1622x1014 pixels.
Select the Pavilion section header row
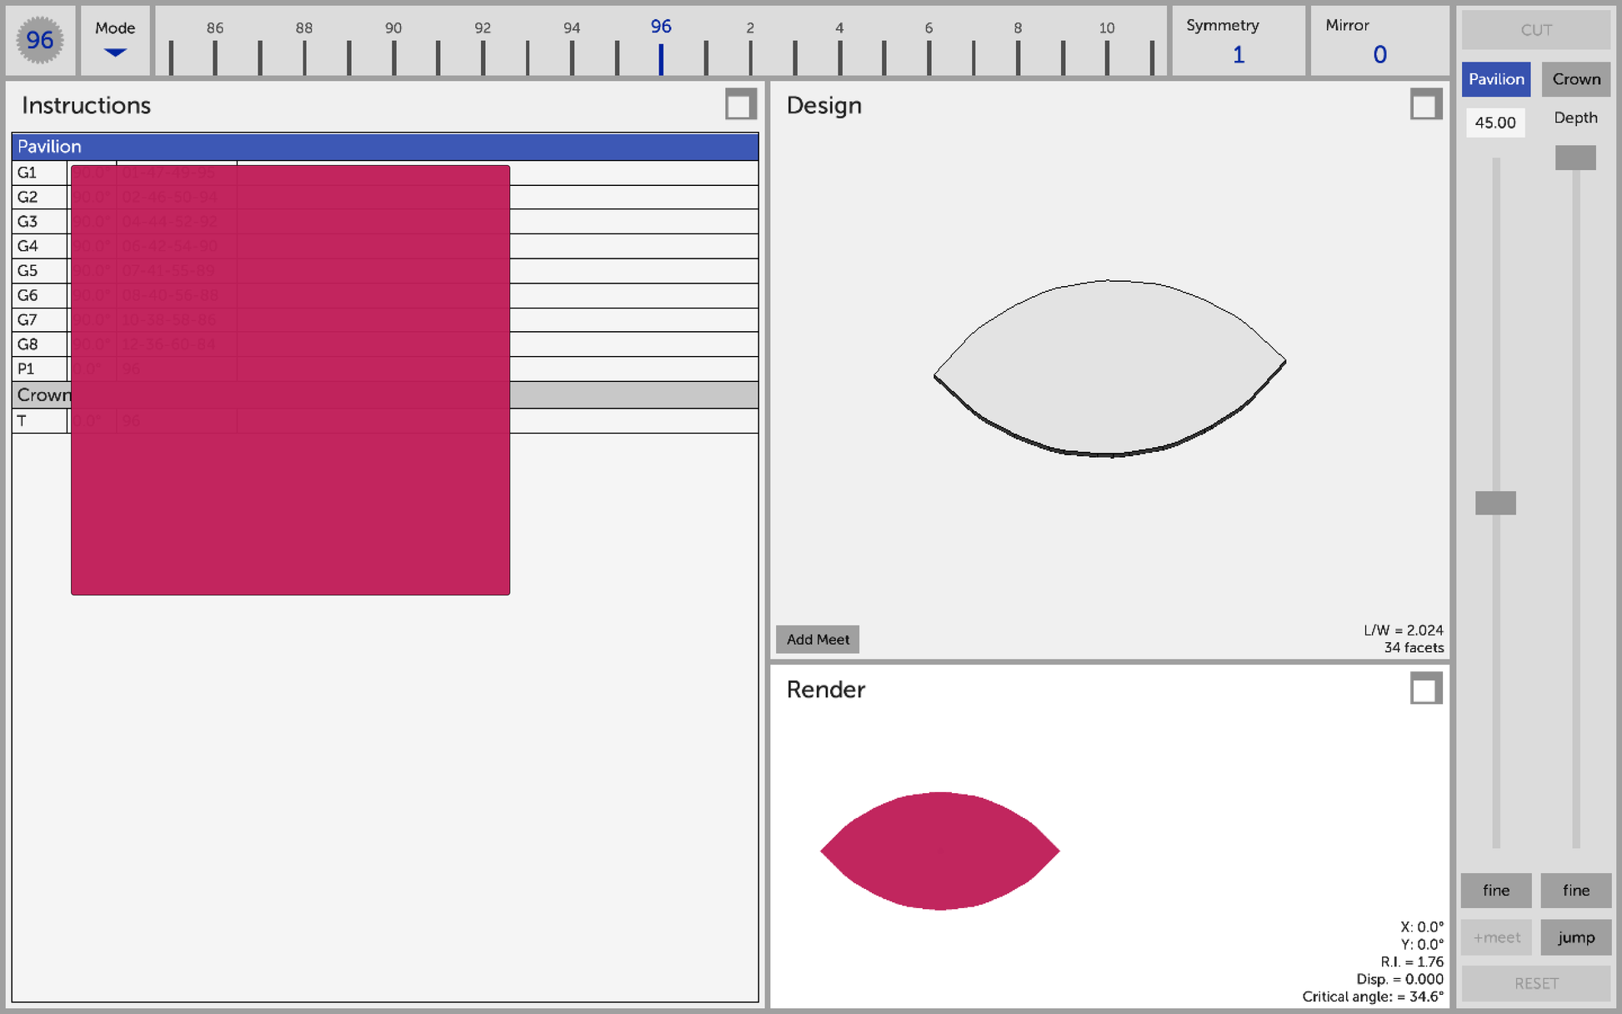coord(385,147)
